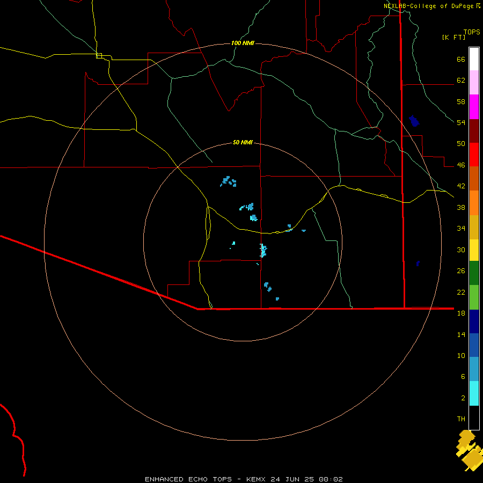Click the TH legend label
This screenshot has height=483, width=483.
click(x=461, y=419)
